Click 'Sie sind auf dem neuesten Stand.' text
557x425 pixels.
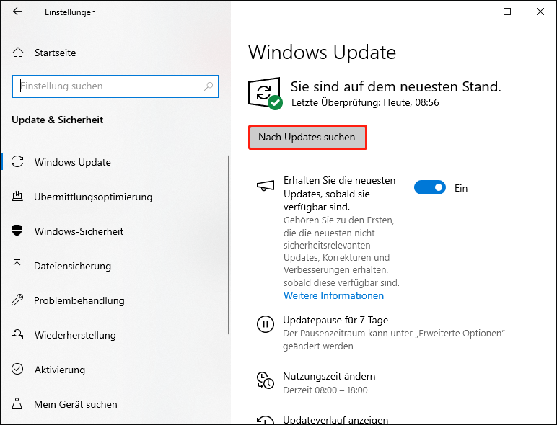click(395, 86)
